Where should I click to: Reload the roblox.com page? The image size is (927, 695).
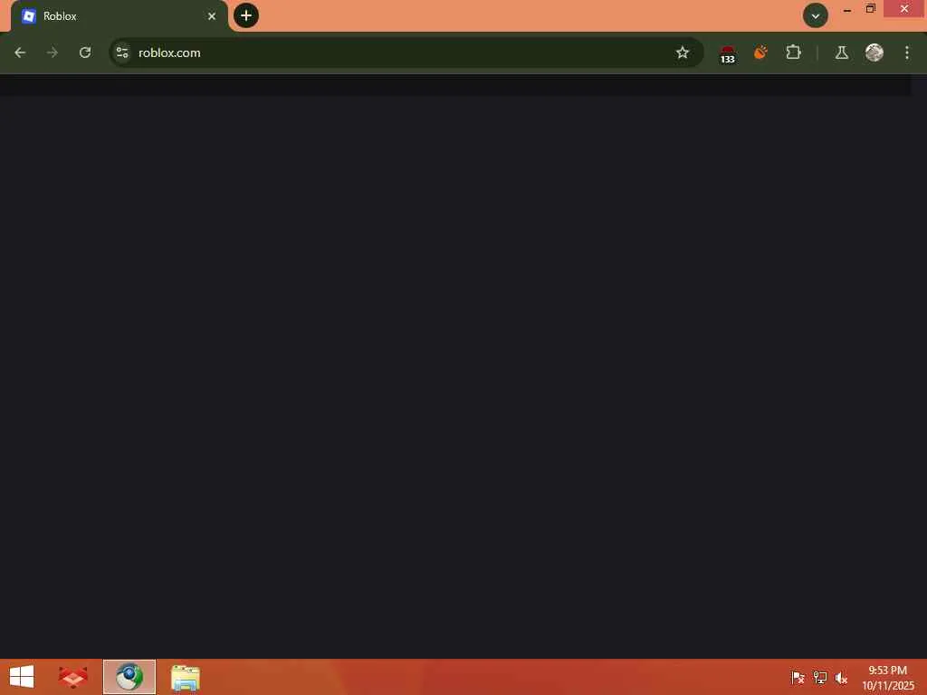point(85,52)
